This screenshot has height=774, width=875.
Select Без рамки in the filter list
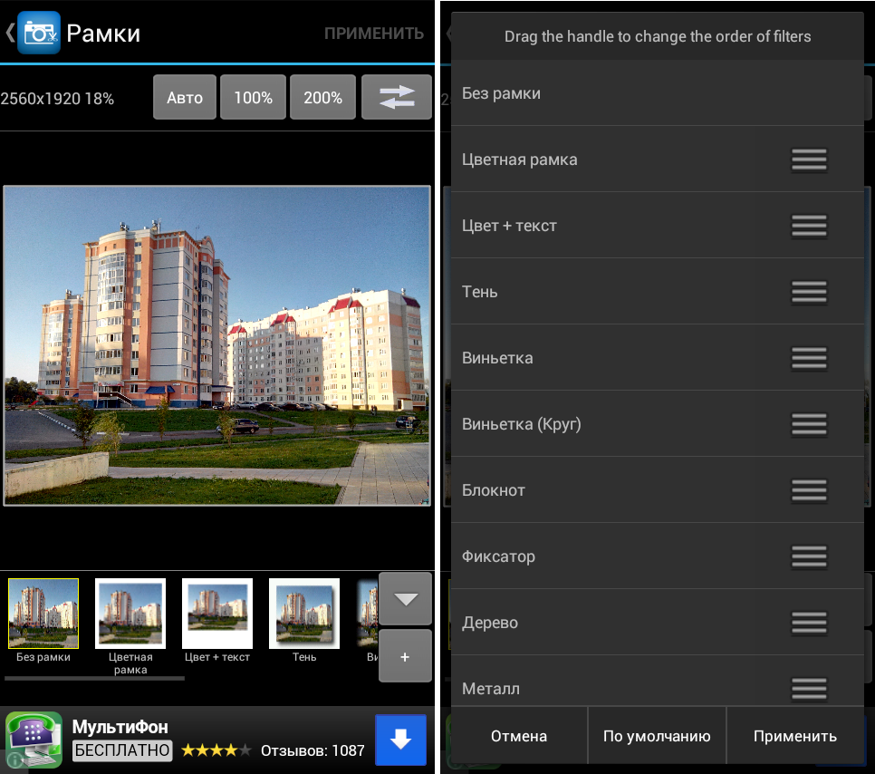tap(501, 93)
